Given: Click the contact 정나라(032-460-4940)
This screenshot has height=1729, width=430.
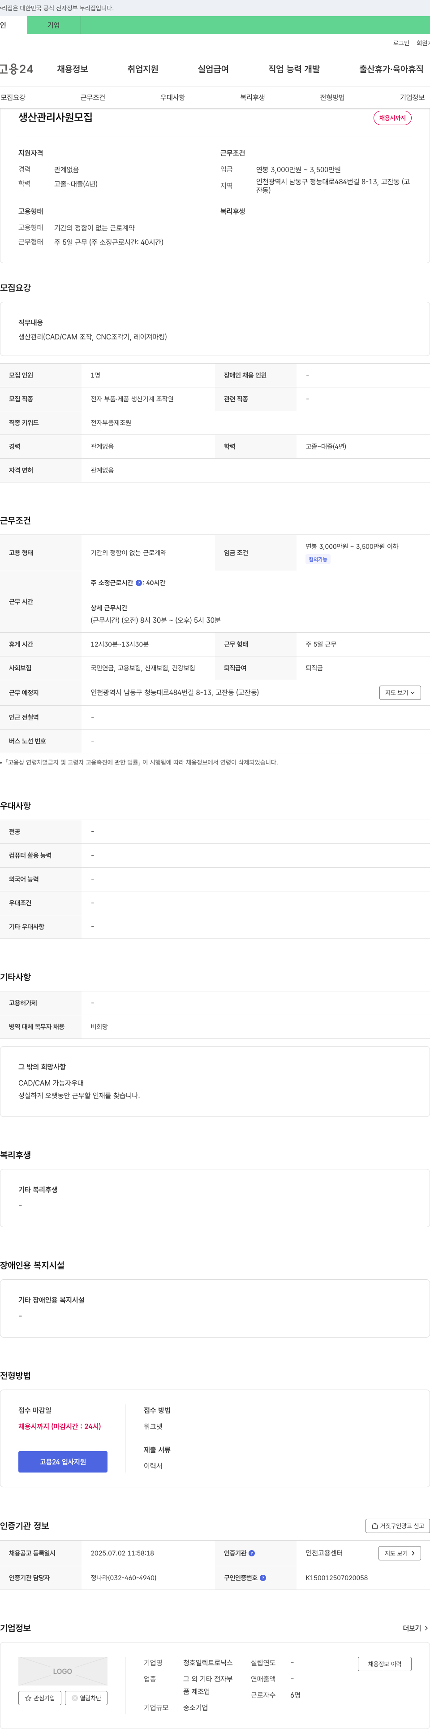Looking at the screenshot, I should click(x=124, y=1578).
